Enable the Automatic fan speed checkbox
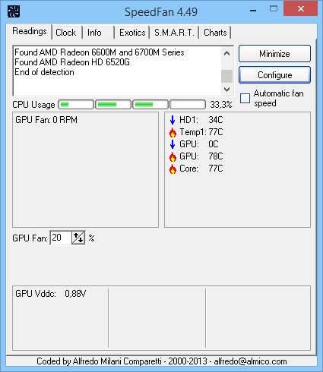Viewport: 323px width, 372px height. (245, 98)
